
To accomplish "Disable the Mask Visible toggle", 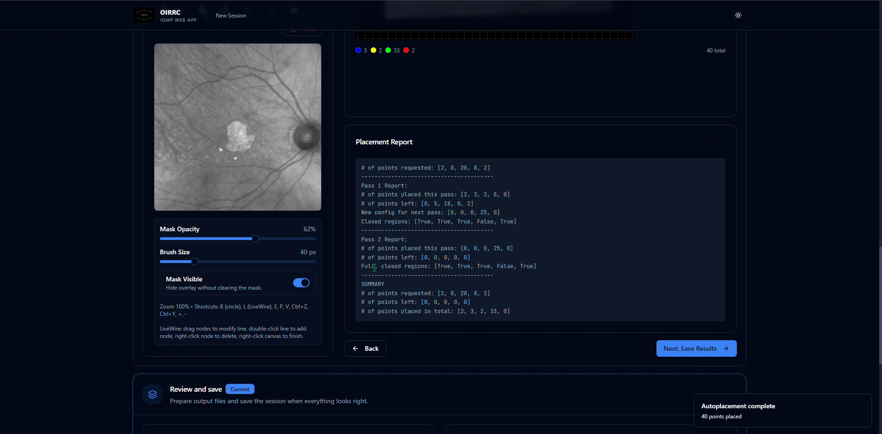I will (301, 283).
